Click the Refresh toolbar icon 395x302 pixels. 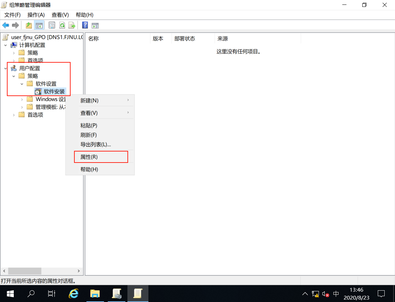point(62,25)
